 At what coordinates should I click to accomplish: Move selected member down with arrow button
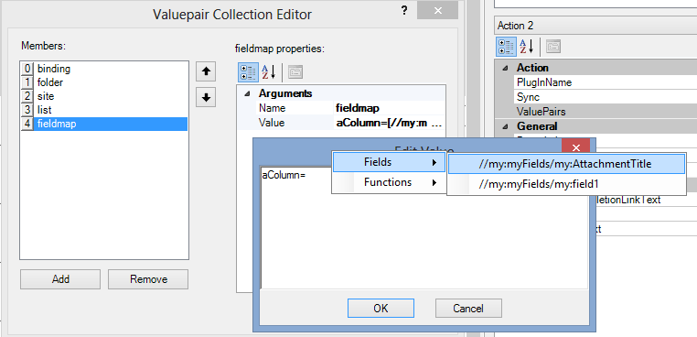coord(206,98)
